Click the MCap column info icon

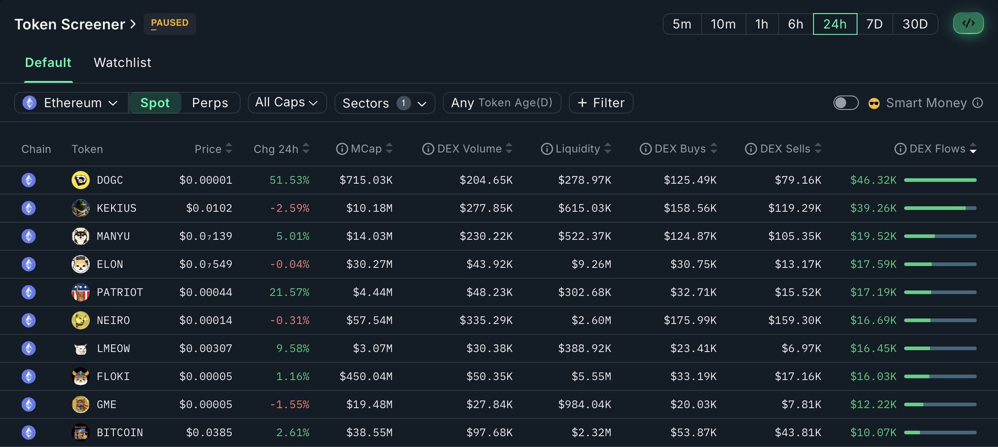tap(342, 149)
